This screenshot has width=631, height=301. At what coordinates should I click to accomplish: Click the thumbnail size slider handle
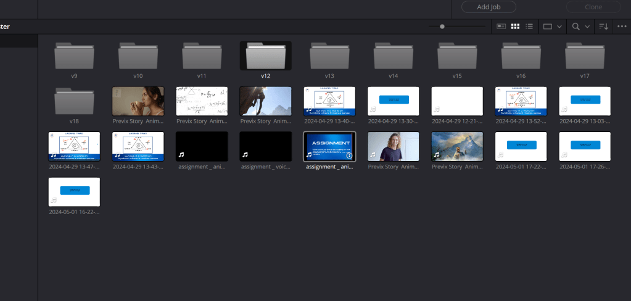coord(442,27)
